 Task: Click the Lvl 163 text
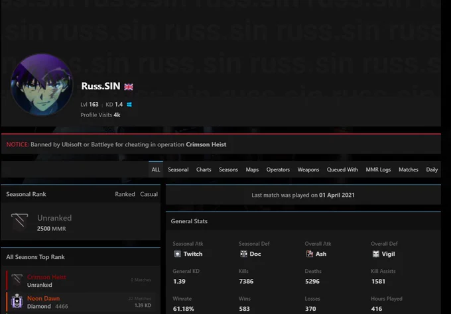tap(90, 105)
